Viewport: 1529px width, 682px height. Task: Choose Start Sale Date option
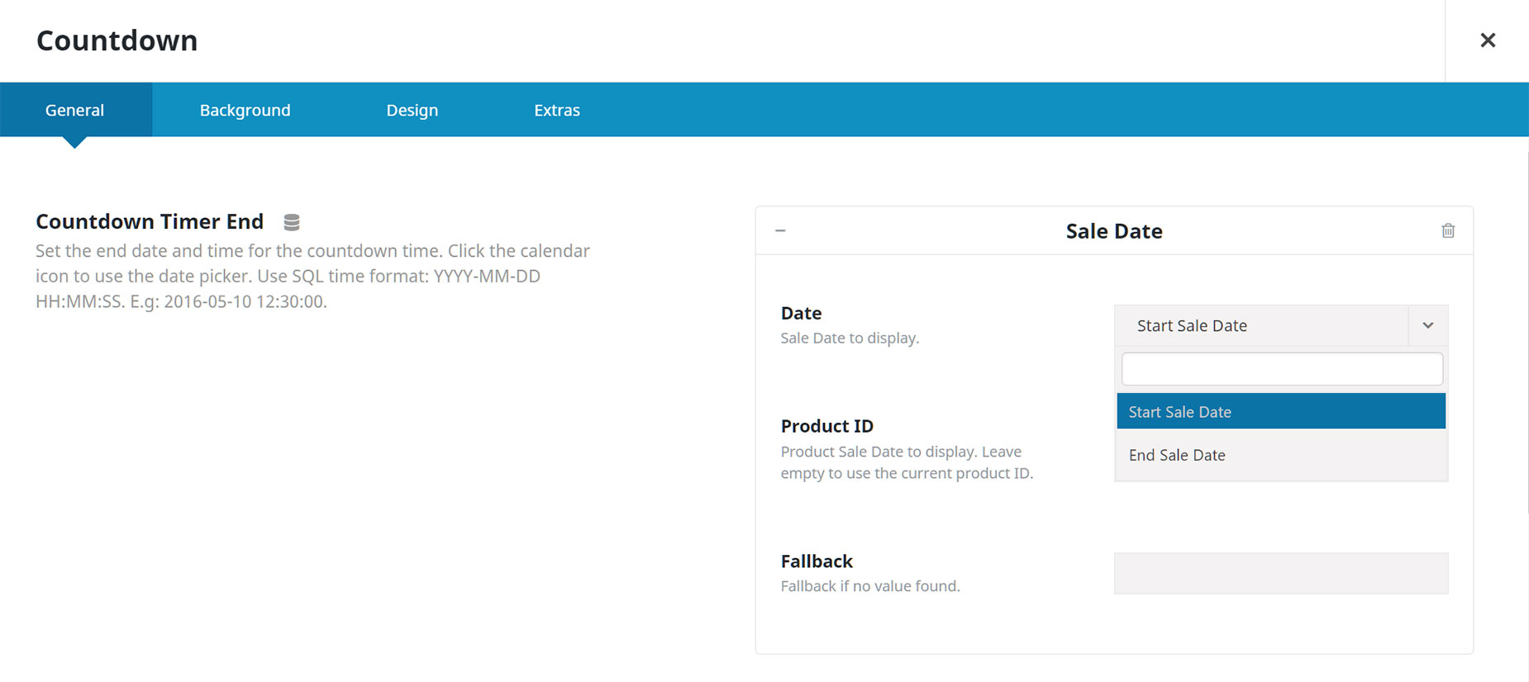[x=1281, y=411]
